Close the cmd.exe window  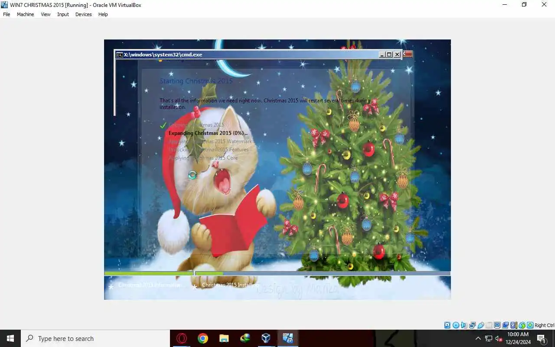pyautogui.click(x=397, y=55)
